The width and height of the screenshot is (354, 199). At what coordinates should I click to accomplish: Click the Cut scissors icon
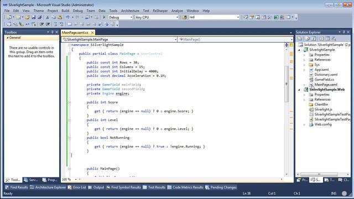click(x=48, y=17)
